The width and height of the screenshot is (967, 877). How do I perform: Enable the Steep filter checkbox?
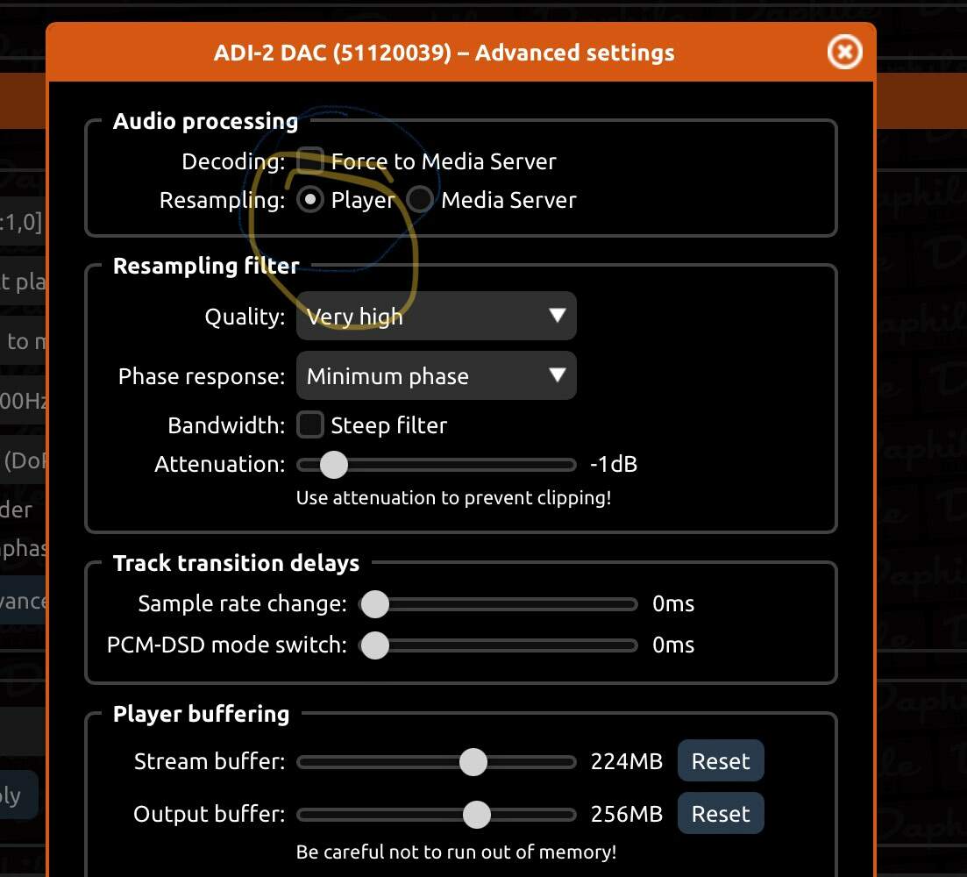(x=310, y=425)
